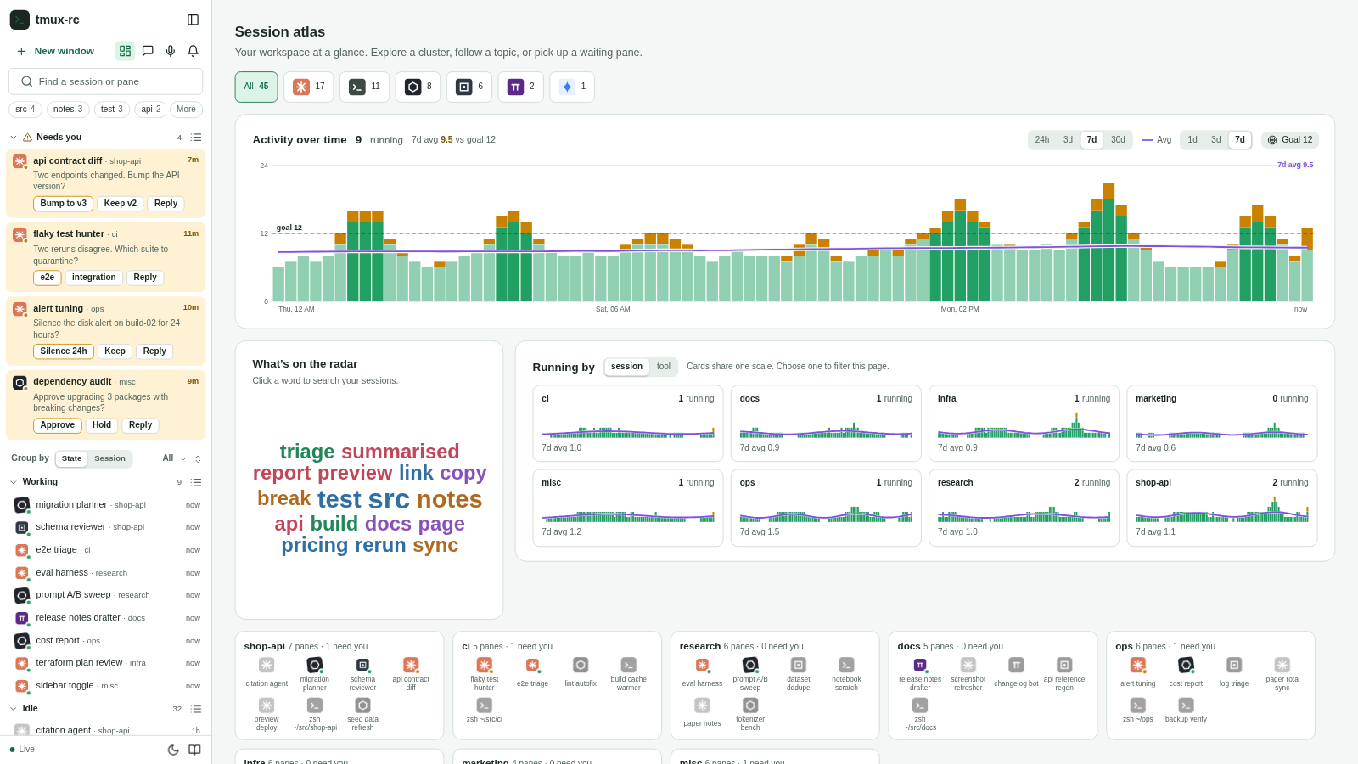This screenshot has height=764, width=1358.
Task: Collapse the sidebar panel icon
Action: [193, 20]
